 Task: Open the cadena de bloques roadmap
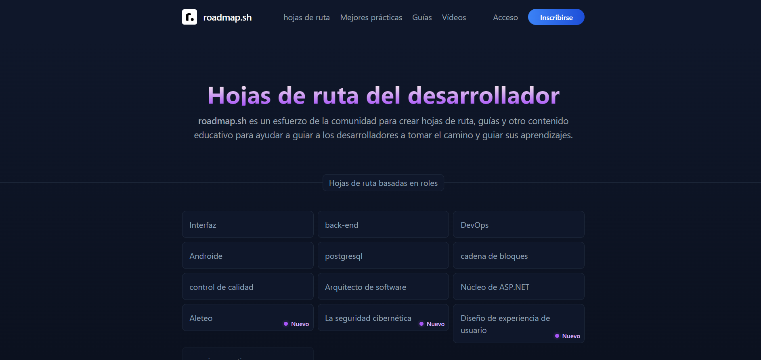click(518, 256)
